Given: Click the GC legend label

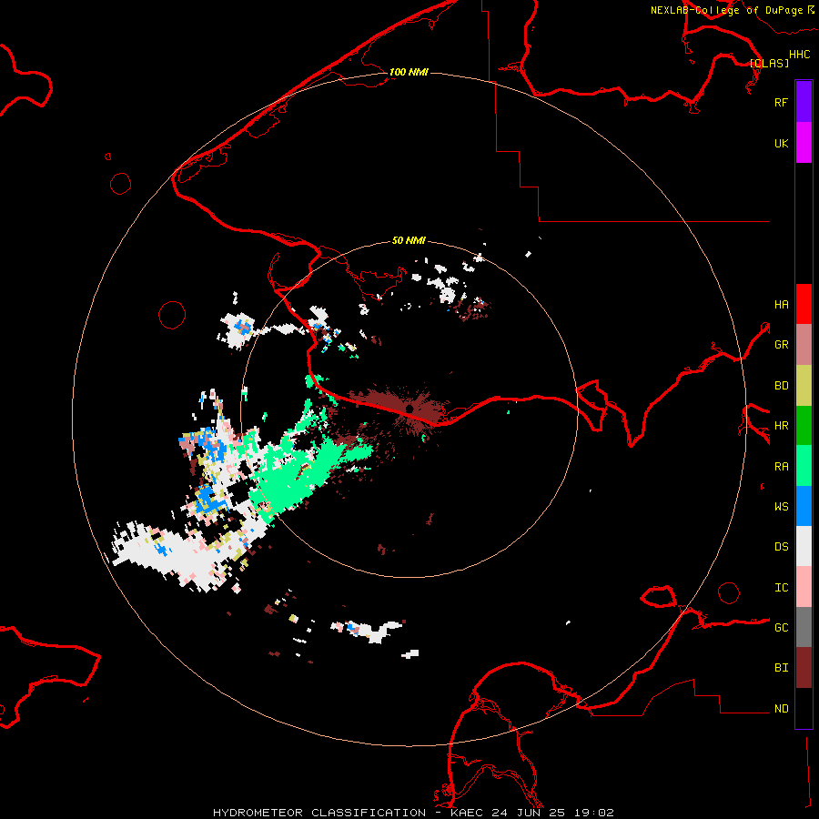Looking at the screenshot, I should [781, 628].
